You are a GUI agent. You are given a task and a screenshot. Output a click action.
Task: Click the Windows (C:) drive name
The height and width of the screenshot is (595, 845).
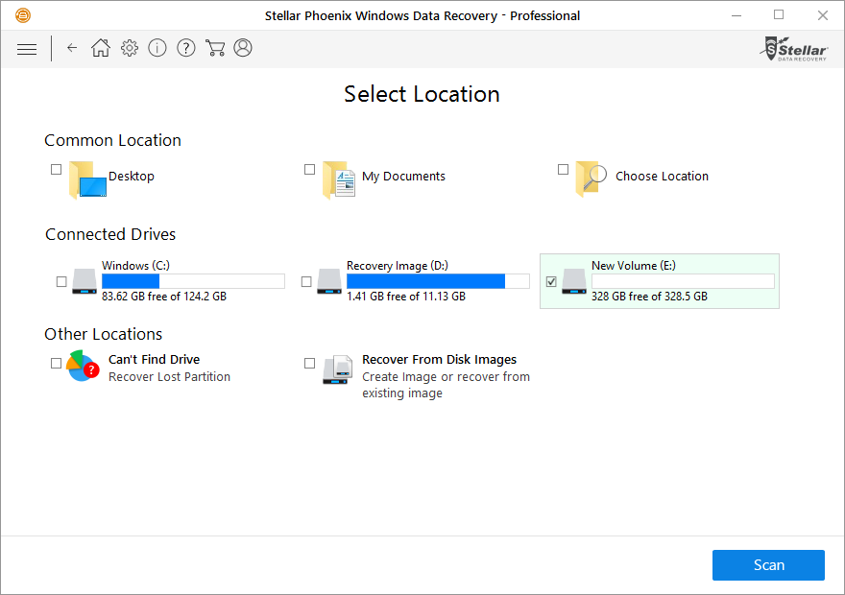135,266
